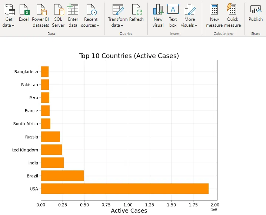Screen dimensions: 266x215
Task: Click the South Africa bar
Action: [x=46, y=124]
